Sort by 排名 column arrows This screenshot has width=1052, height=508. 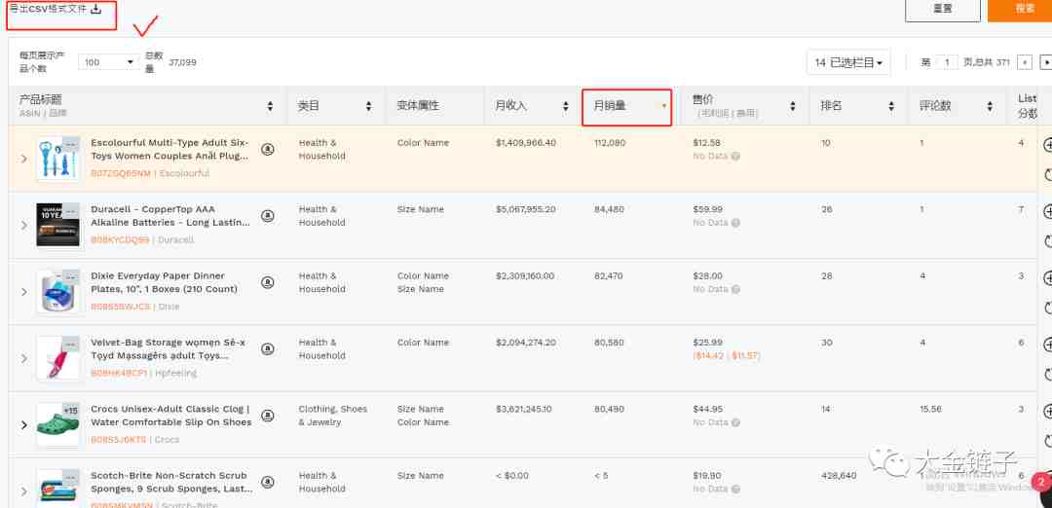(x=891, y=106)
